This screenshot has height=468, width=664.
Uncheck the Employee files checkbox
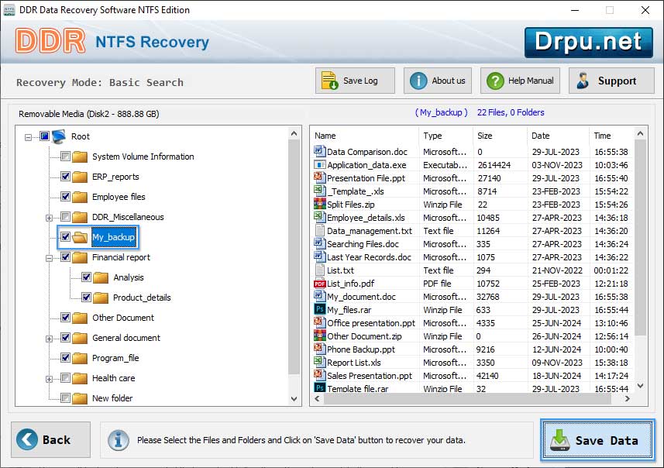tap(65, 197)
